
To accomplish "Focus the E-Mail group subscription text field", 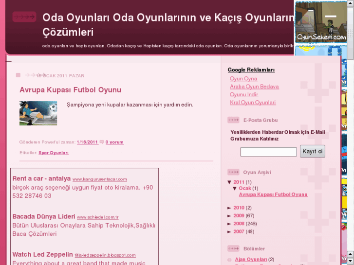I will click(268, 152).
